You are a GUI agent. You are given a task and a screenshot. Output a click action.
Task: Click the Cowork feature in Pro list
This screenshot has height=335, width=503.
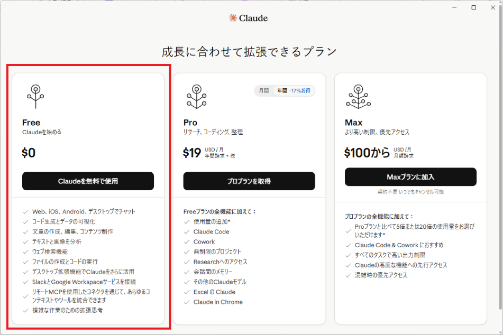(x=204, y=241)
